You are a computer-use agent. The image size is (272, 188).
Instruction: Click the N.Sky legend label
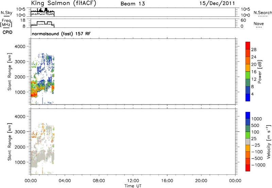[6, 13]
